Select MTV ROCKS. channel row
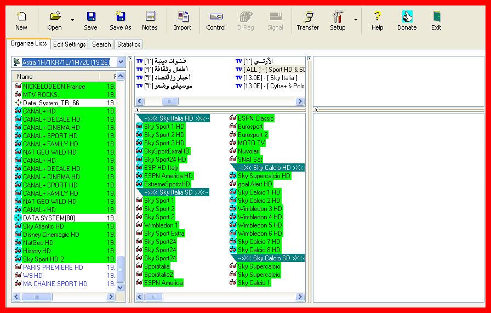Image resolution: width=491 pixels, height=313 pixels. 65,95
